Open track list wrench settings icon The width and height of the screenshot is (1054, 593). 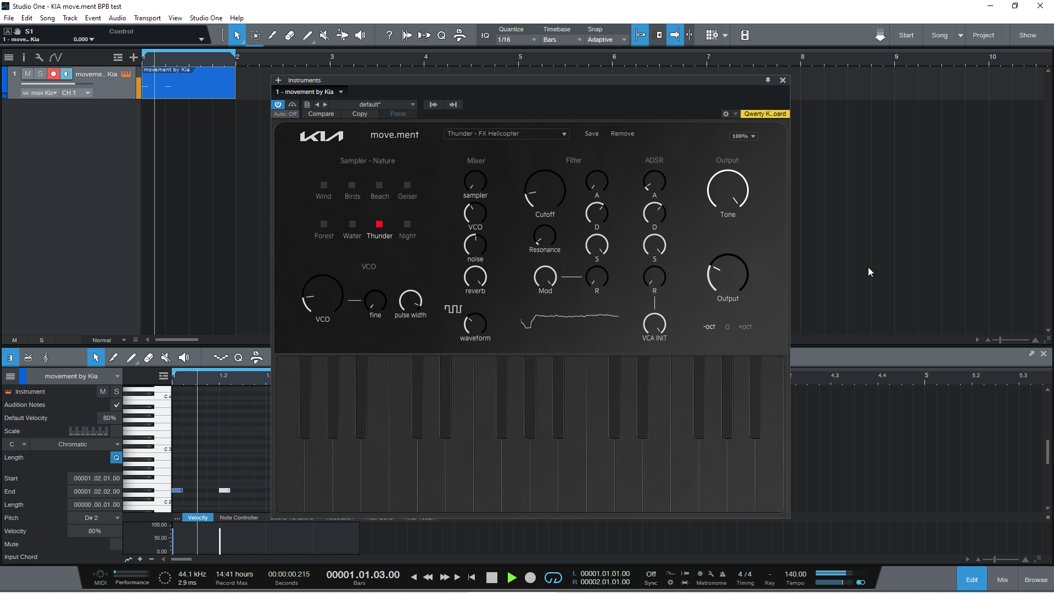39,57
